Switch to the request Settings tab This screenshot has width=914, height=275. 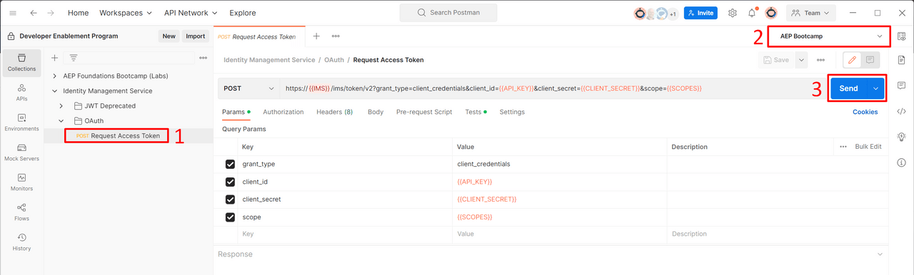pos(512,112)
